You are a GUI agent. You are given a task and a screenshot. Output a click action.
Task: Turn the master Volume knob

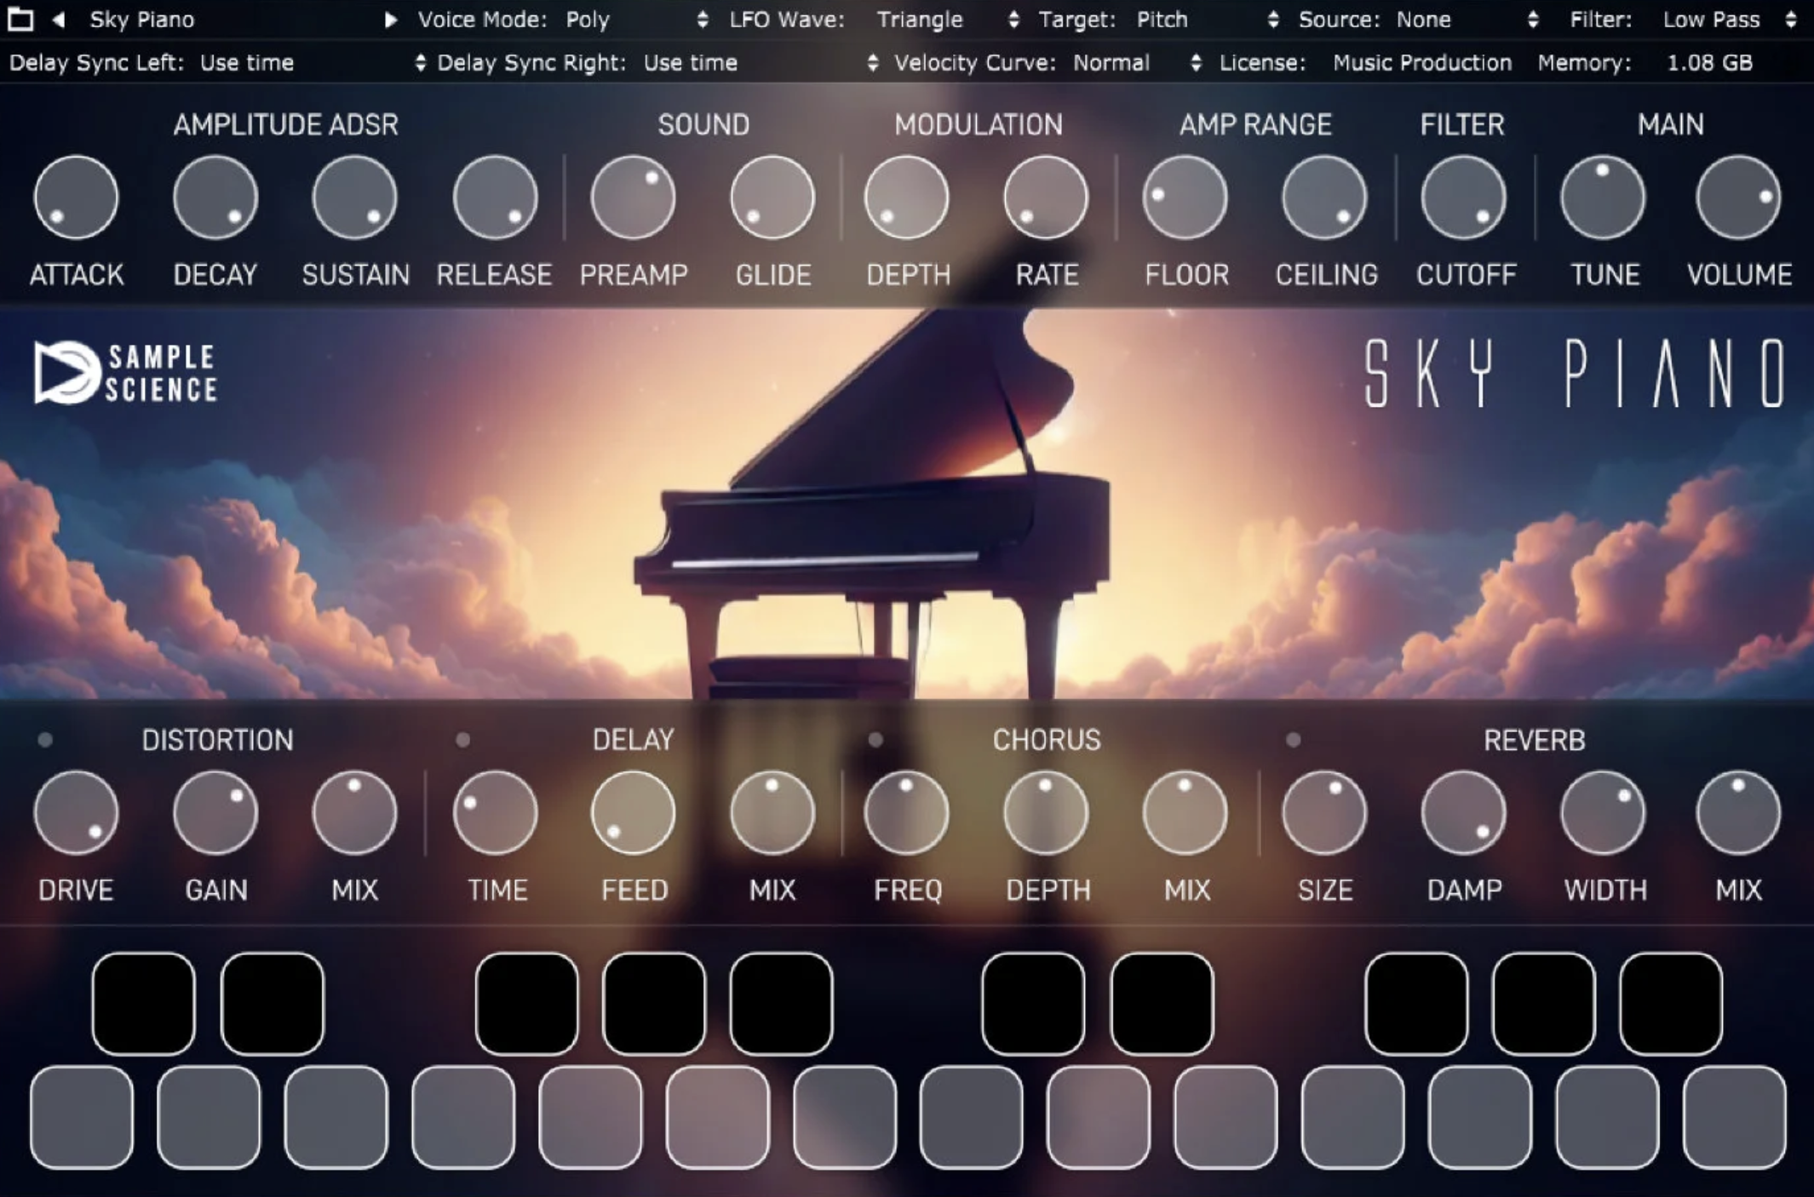(1738, 198)
